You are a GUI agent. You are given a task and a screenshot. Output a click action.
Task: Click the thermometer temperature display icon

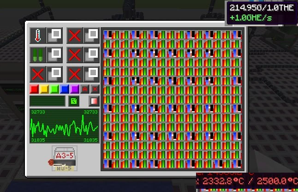pos(38,36)
